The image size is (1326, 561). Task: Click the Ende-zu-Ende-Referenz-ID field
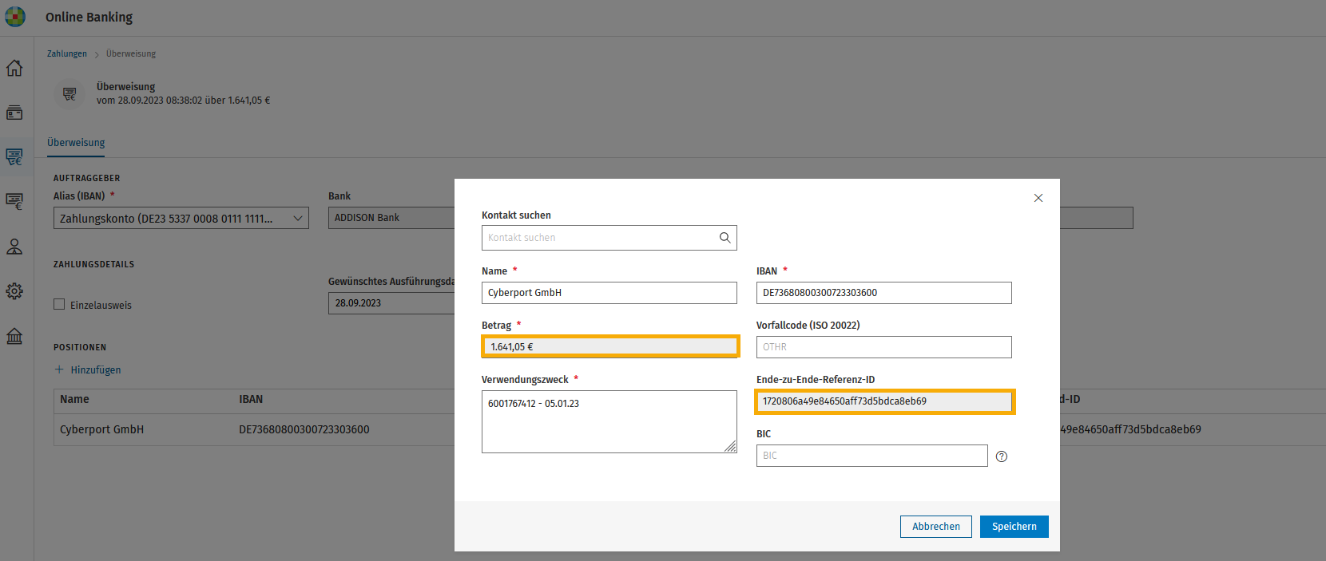[x=885, y=401]
